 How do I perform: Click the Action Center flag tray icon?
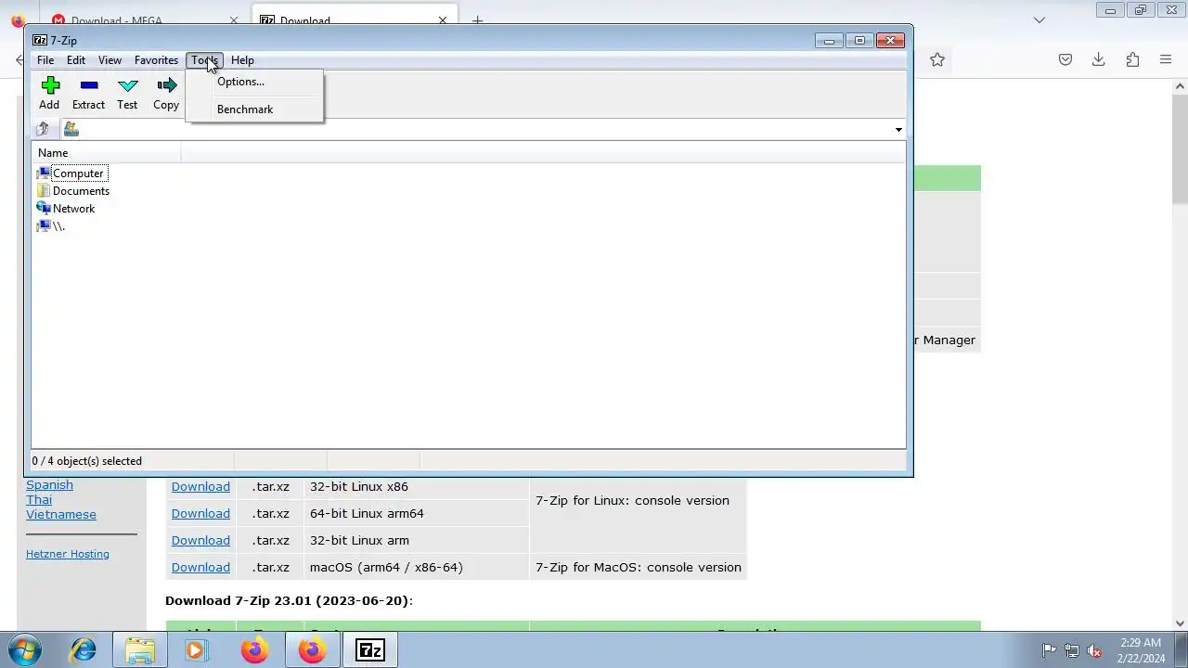(1049, 650)
